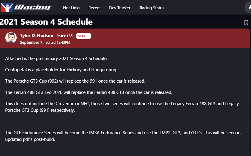This screenshot has width=251, height=156.
Task: Click the iRacing helmet logo icon
Action: 7,7
